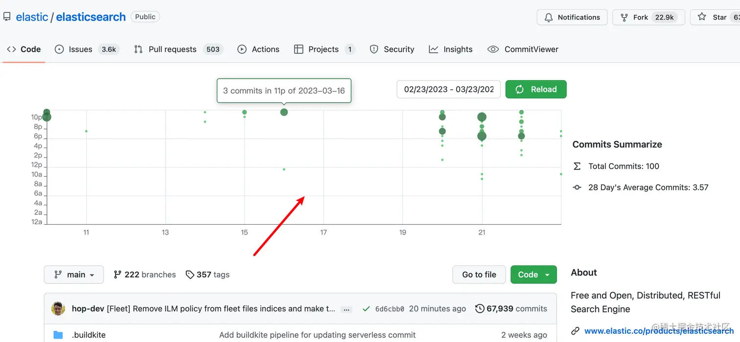Image resolution: width=740 pixels, height=342 pixels.
Task: Click the Public visibility label
Action: 145,17
